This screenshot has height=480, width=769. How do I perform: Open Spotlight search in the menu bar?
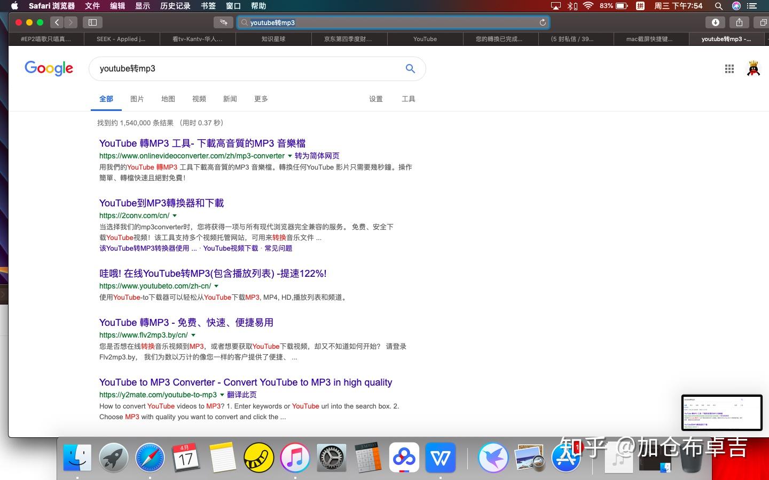pyautogui.click(x=719, y=6)
